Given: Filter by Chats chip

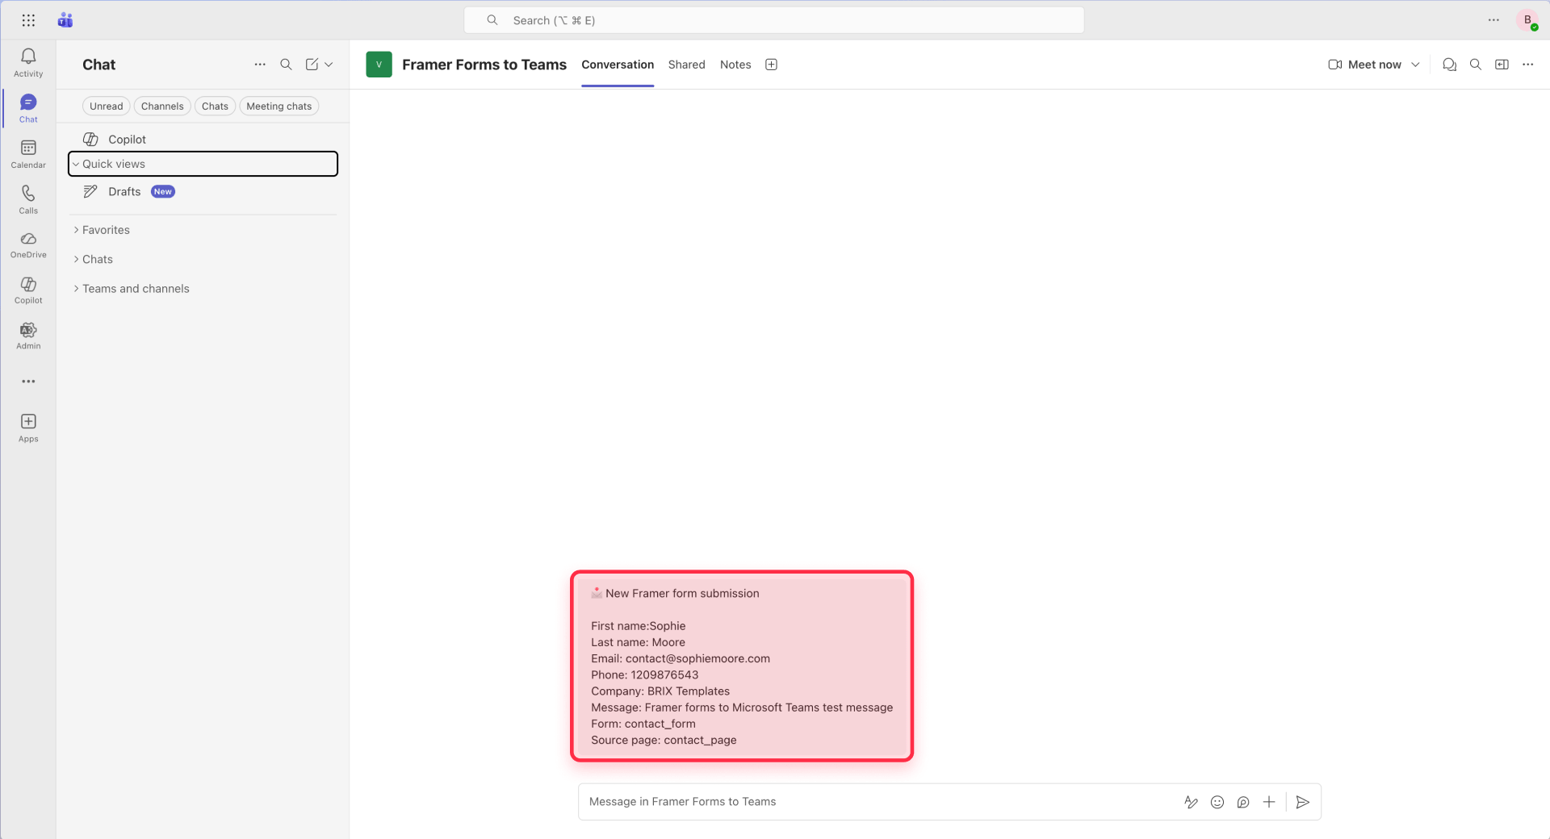Looking at the screenshot, I should click(x=215, y=106).
